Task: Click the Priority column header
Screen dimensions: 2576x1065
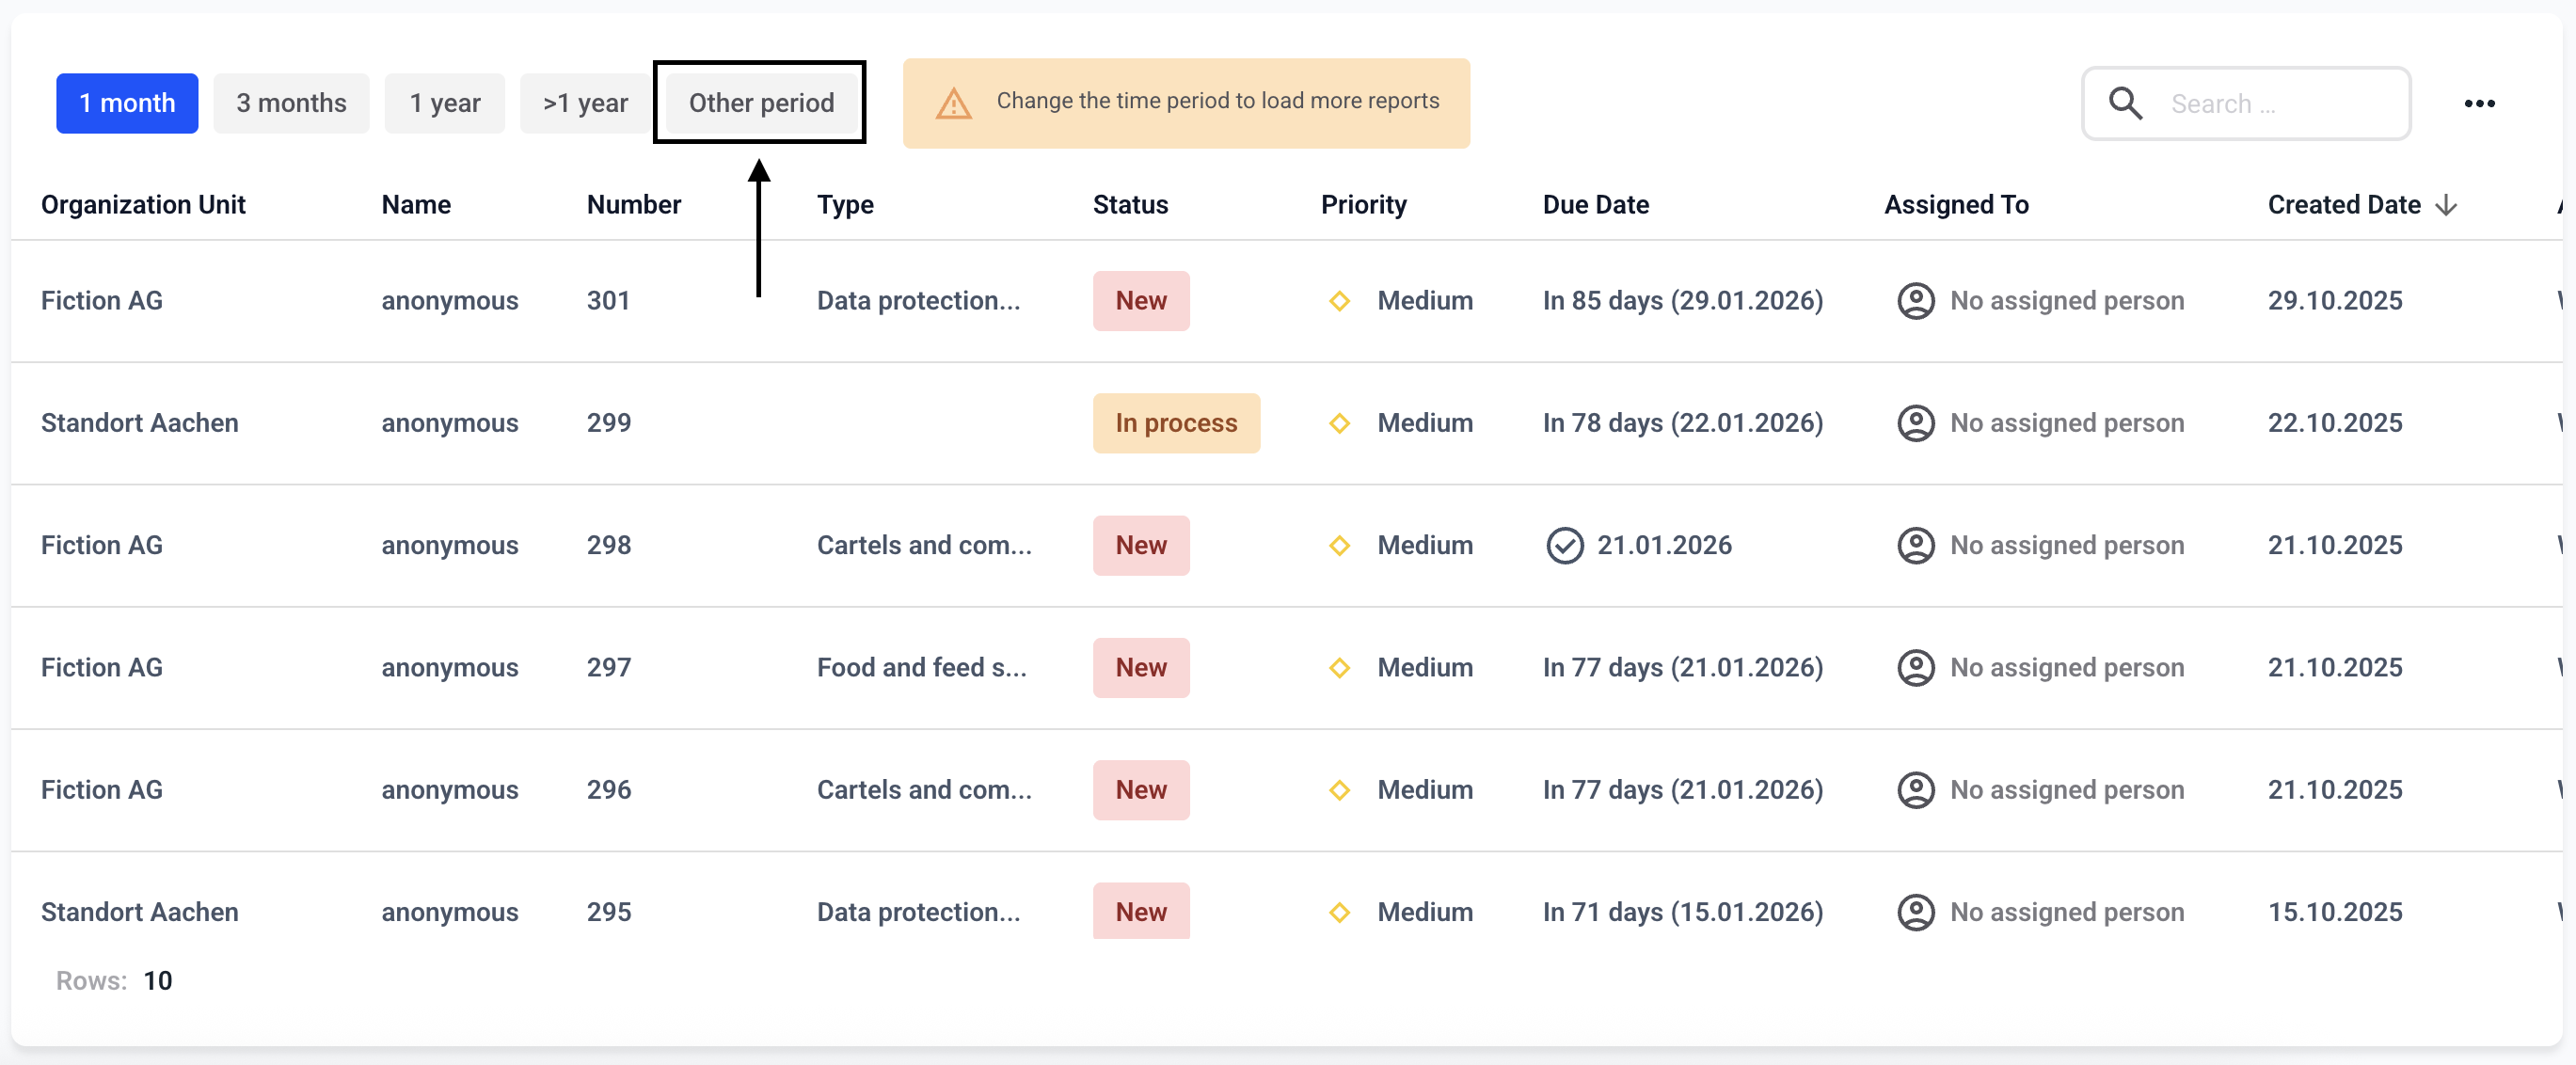Action: 1363,205
